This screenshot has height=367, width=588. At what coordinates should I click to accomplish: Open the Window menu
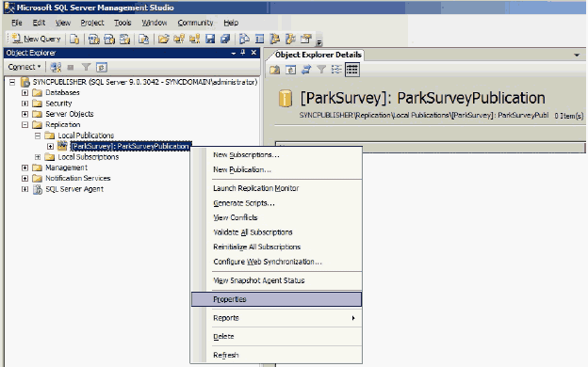[x=155, y=23]
